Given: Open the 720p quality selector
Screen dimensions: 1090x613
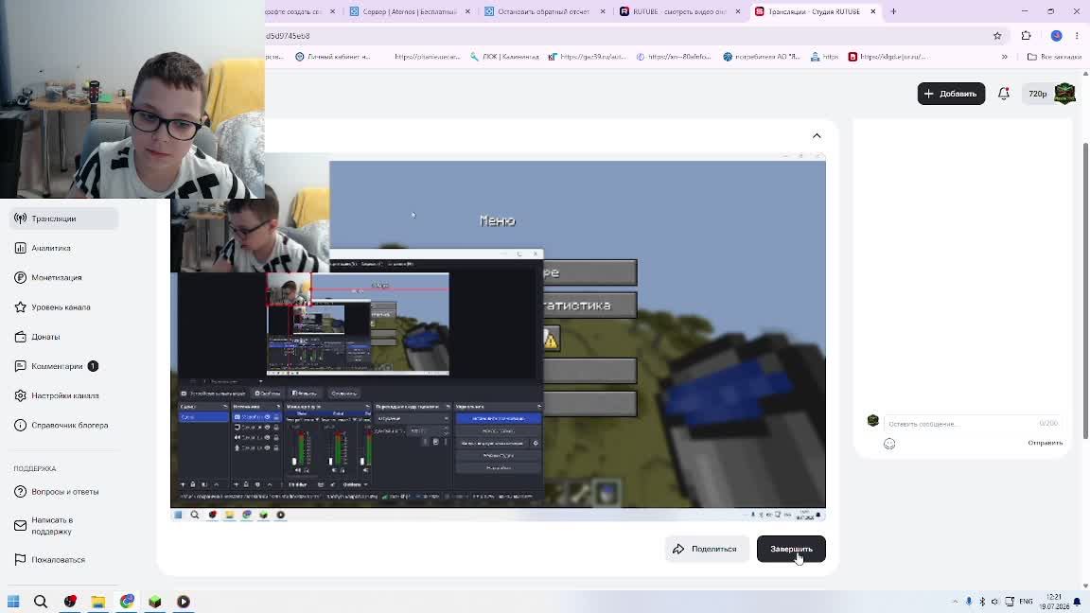Looking at the screenshot, I should coord(1037,94).
